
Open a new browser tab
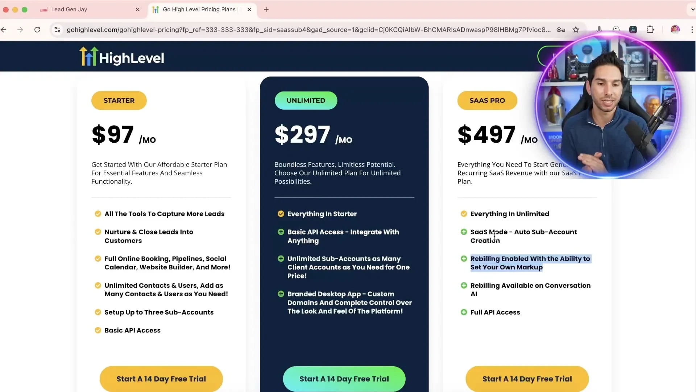(x=266, y=9)
